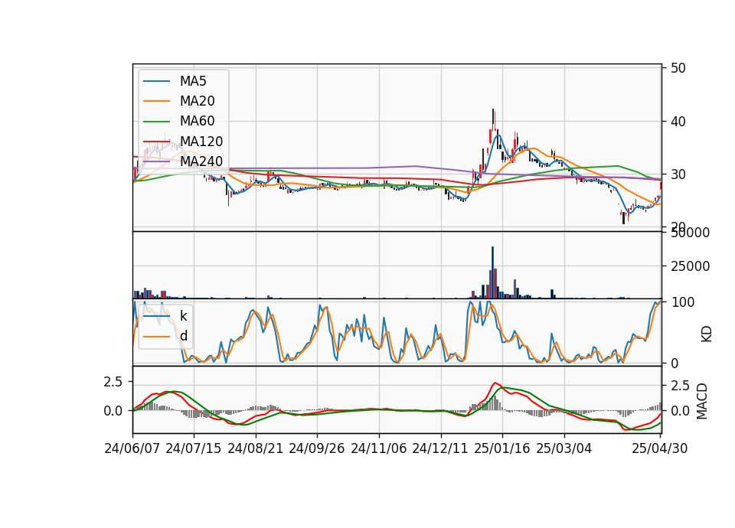Click the price axis value 50

pyautogui.click(x=678, y=68)
